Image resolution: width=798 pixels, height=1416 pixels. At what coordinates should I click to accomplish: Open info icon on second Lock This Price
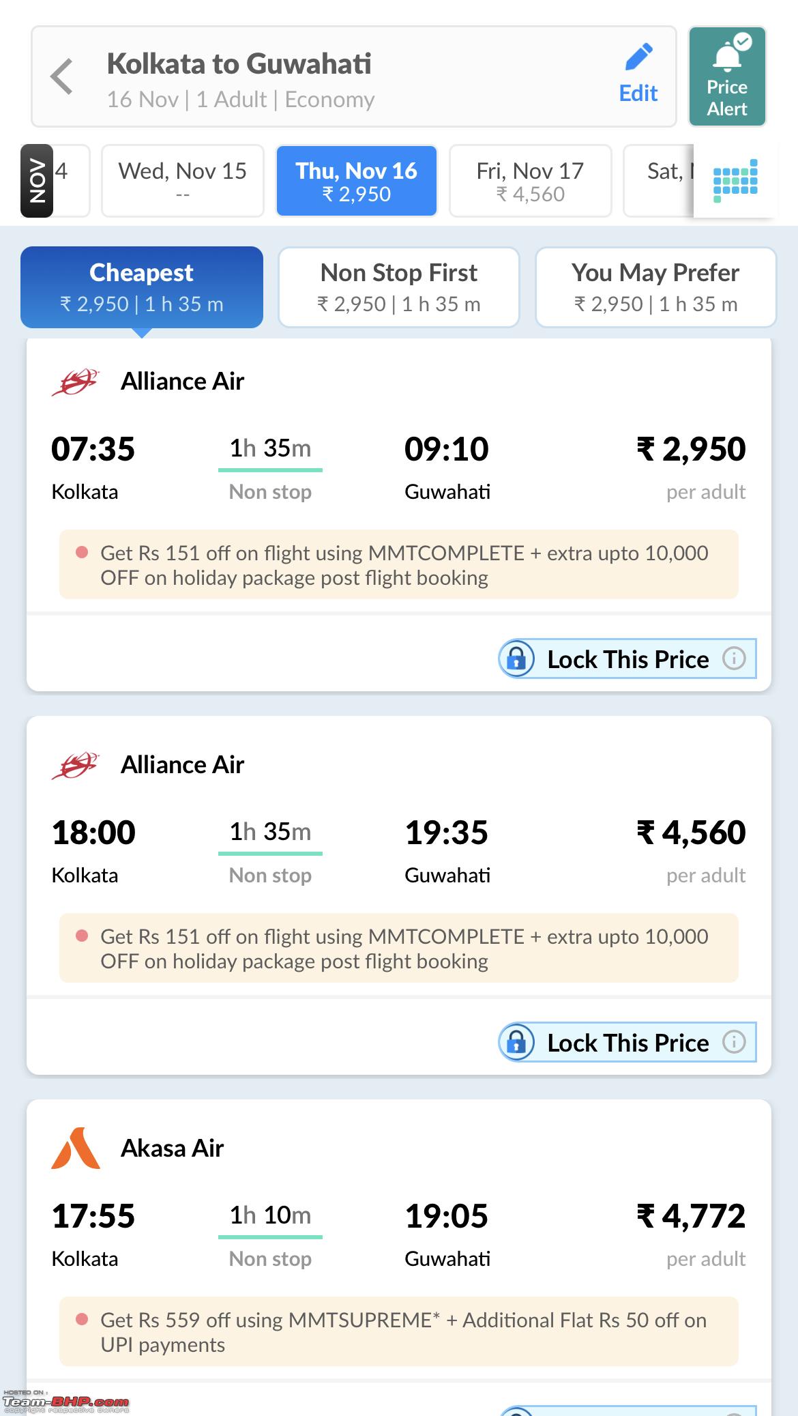pos(734,1042)
